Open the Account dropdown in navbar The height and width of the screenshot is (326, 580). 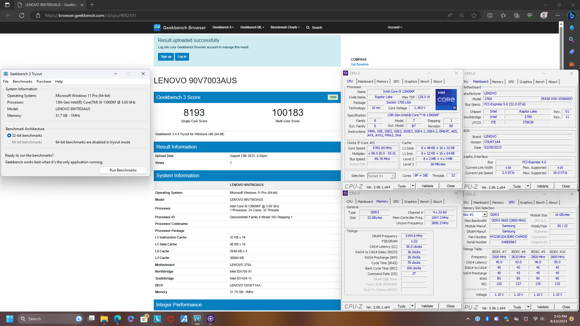pos(395,27)
